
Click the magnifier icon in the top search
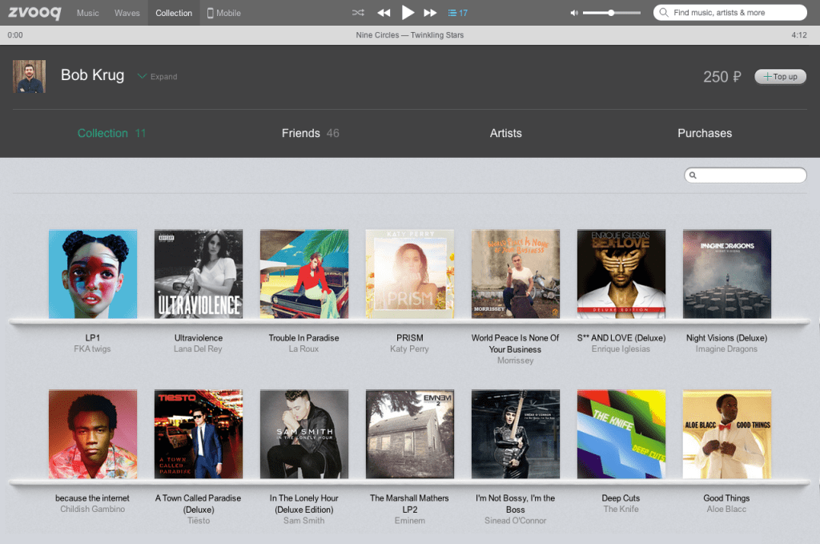tap(664, 13)
